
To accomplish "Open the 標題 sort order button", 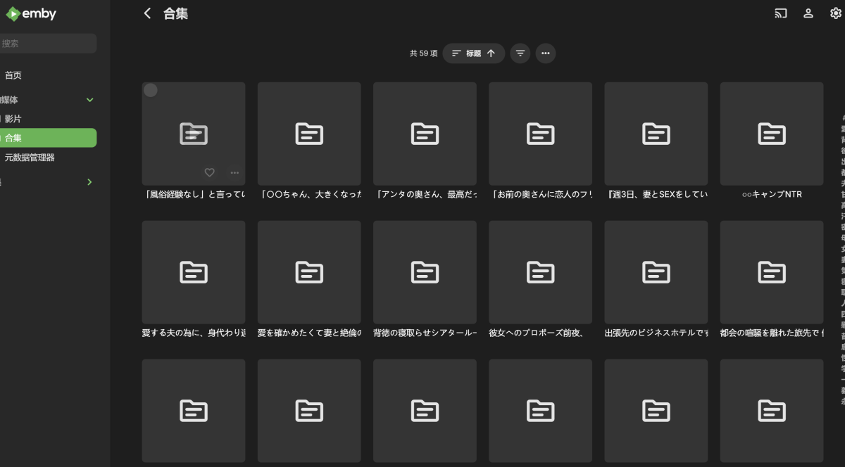I will click(x=474, y=53).
